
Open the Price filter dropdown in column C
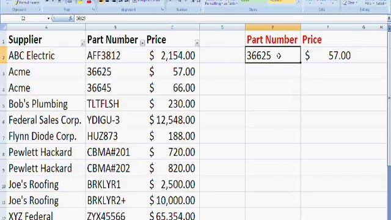click(197, 43)
